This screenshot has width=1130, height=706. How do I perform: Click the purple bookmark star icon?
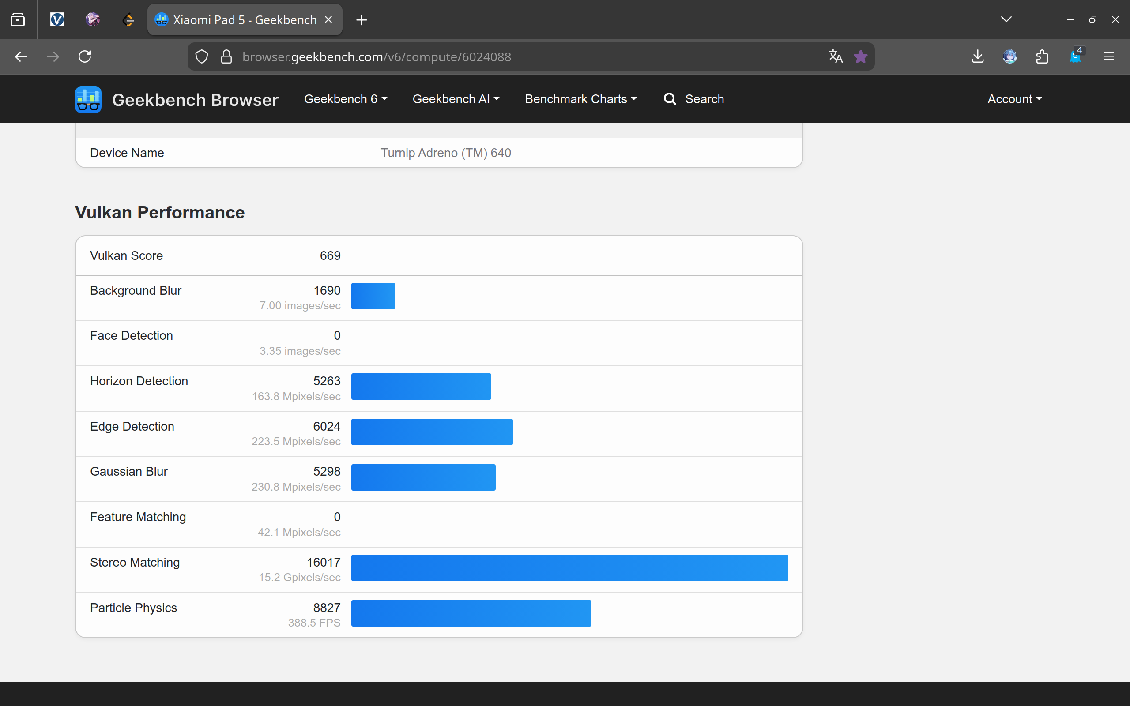tap(861, 56)
